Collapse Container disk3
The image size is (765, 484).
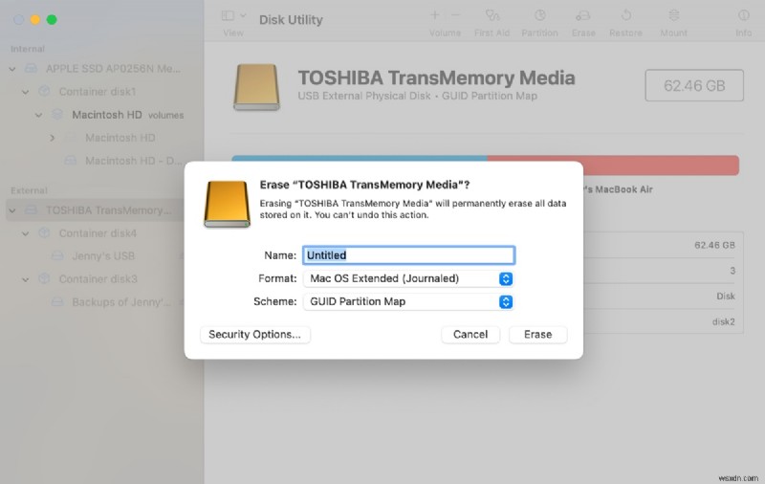point(26,279)
